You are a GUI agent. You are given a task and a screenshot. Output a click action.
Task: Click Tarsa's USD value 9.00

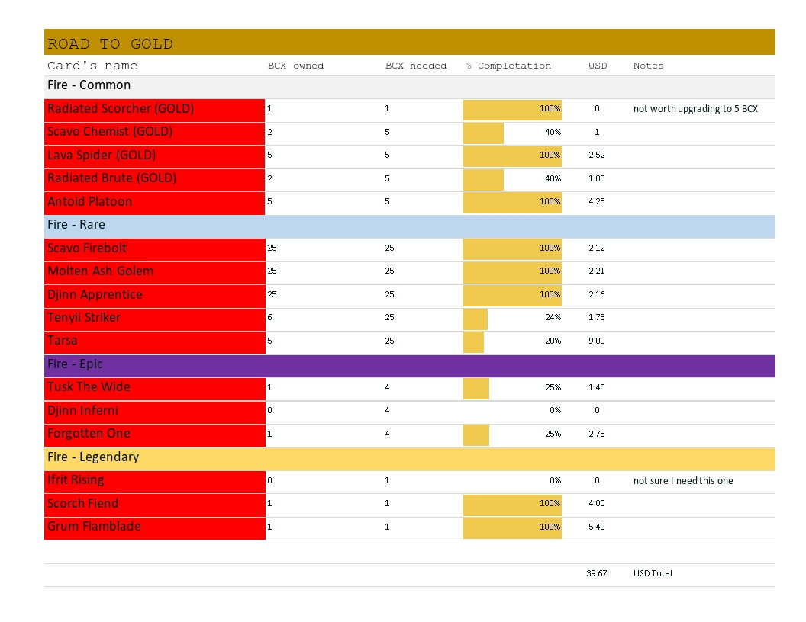coord(597,341)
